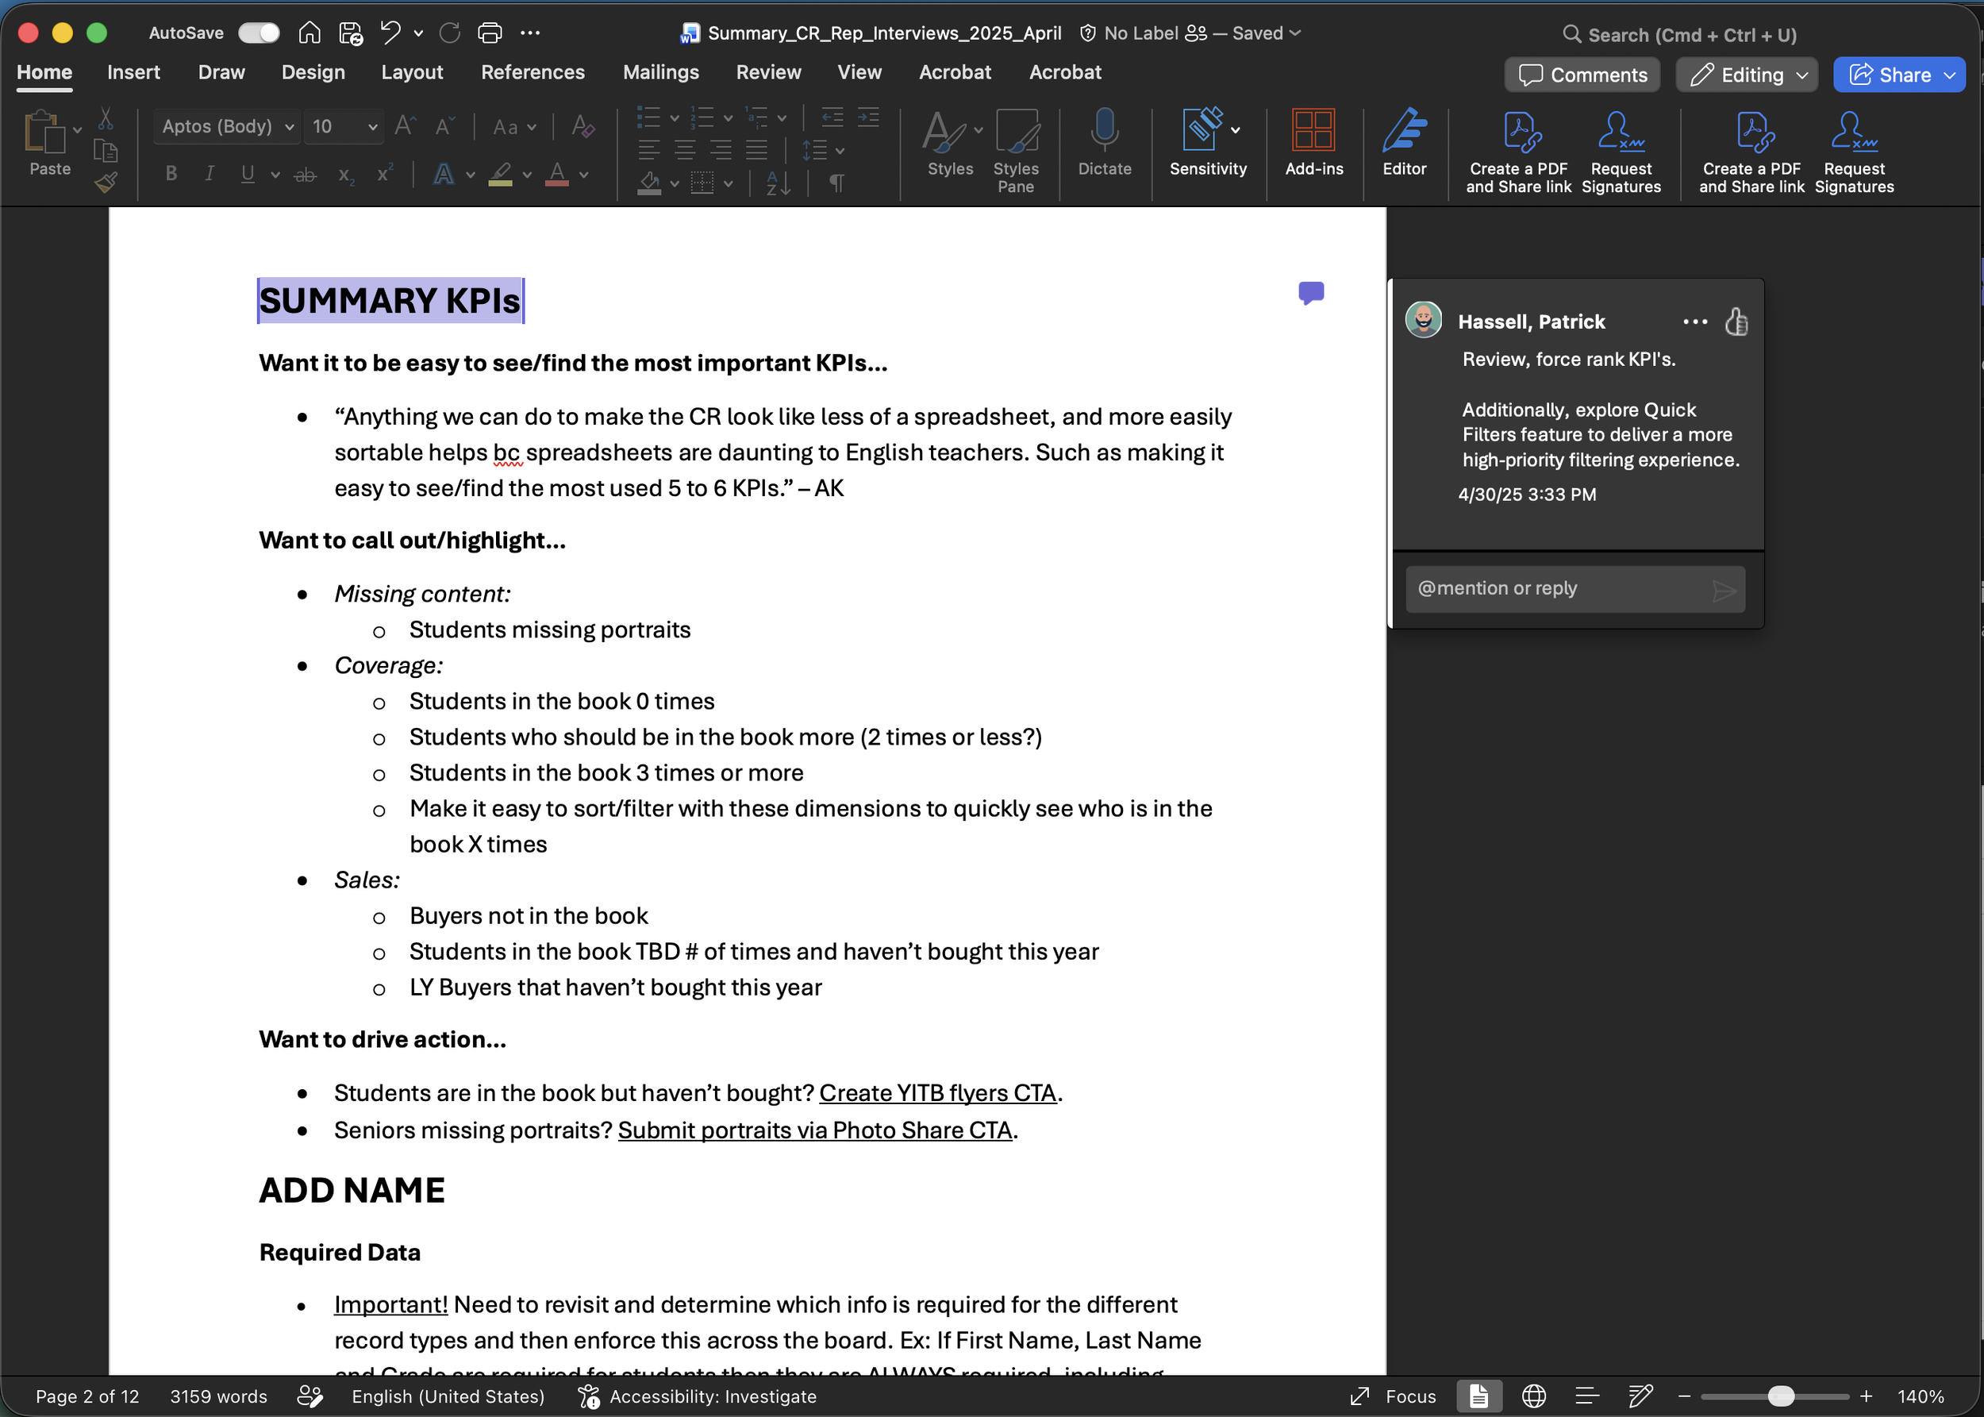1984x1417 pixels.
Task: Click the Increase Font Size icon
Action: click(406, 126)
